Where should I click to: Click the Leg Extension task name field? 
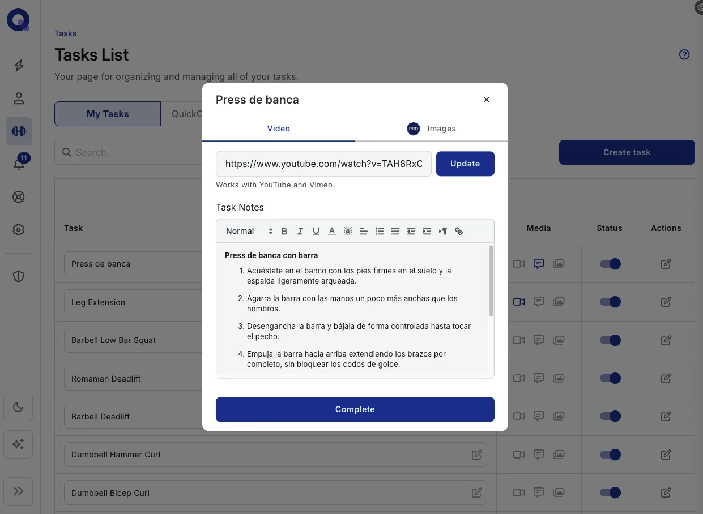[133, 302]
